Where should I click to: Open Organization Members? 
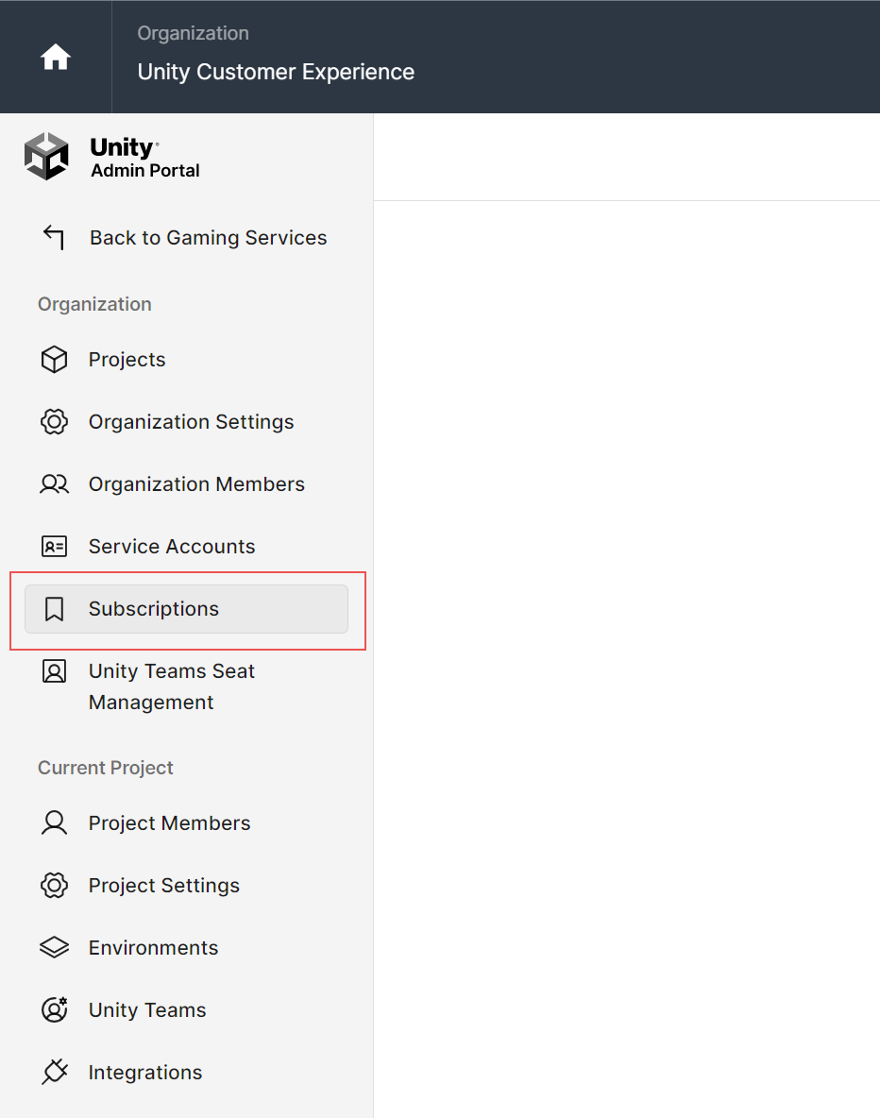click(x=196, y=484)
